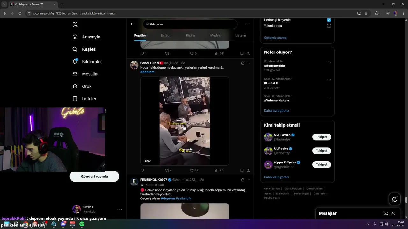This screenshot has height=229, width=408.
Task: Open Chrome extensions puzzle icon
Action: click(x=377, y=13)
